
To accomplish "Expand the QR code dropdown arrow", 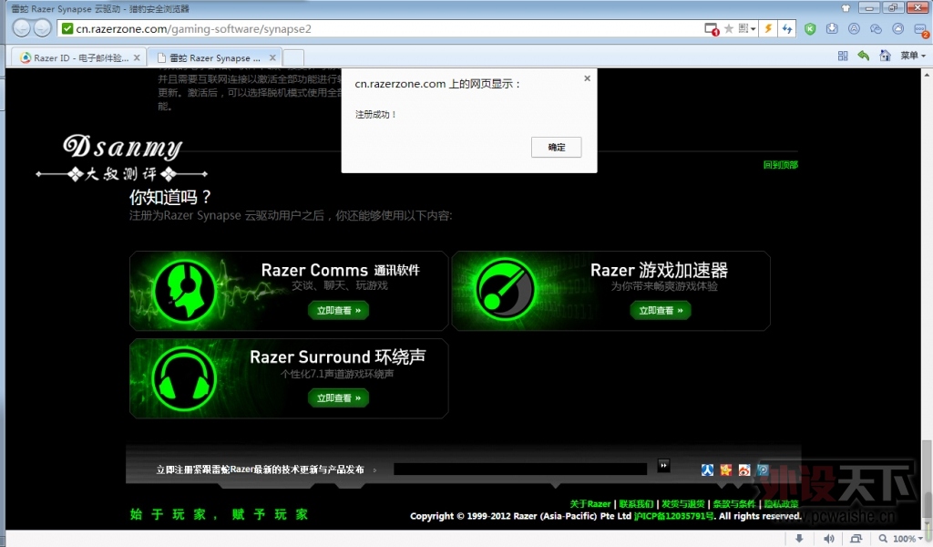I will (754, 29).
